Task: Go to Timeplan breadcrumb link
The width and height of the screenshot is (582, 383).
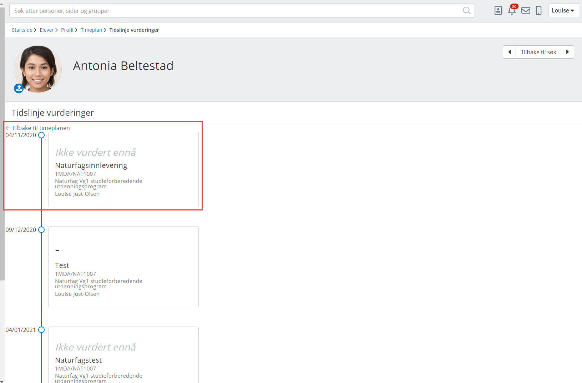Action: click(91, 30)
